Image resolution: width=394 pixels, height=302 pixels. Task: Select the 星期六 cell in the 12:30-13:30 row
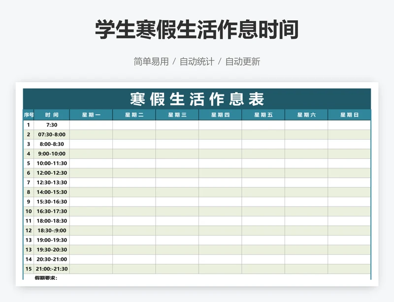coord(306,183)
